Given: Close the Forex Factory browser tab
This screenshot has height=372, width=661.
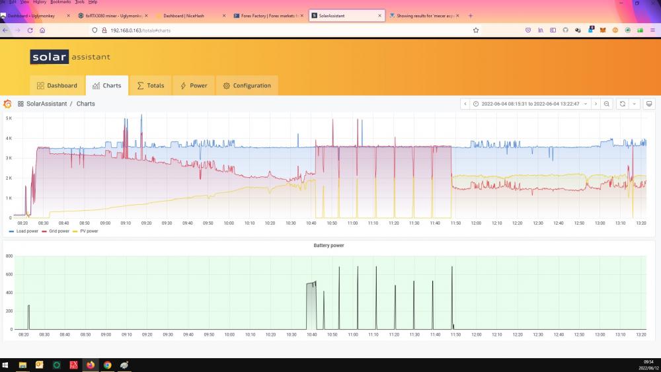Looking at the screenshot, I should pos(302,16).
